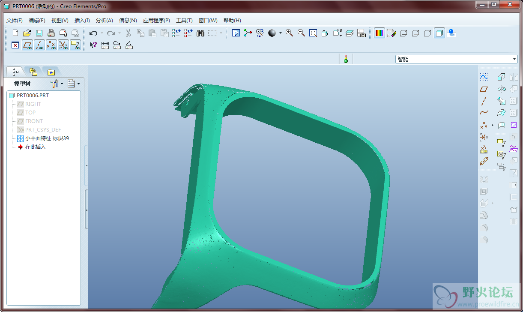Select the datum coordinate system tool
The image size is (523, 312).
pyautogui.click(x=484, y=137)
